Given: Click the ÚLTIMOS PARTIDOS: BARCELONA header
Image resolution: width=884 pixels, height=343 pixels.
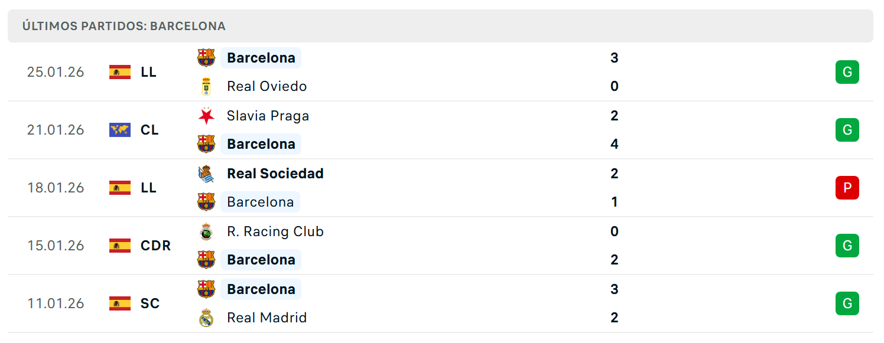Looking at the screenshot, I should pos(124,26).
